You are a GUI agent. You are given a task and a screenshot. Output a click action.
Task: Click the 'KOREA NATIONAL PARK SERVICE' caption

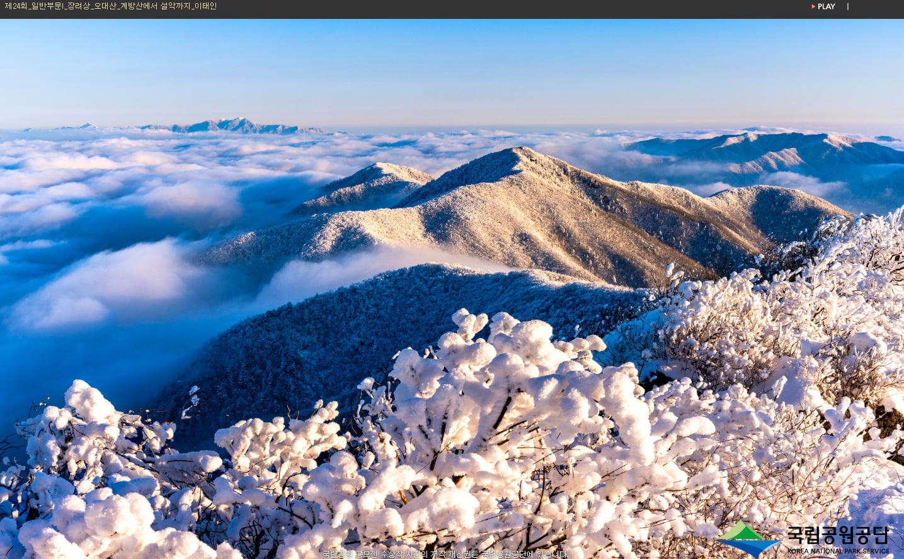(838, 551)
